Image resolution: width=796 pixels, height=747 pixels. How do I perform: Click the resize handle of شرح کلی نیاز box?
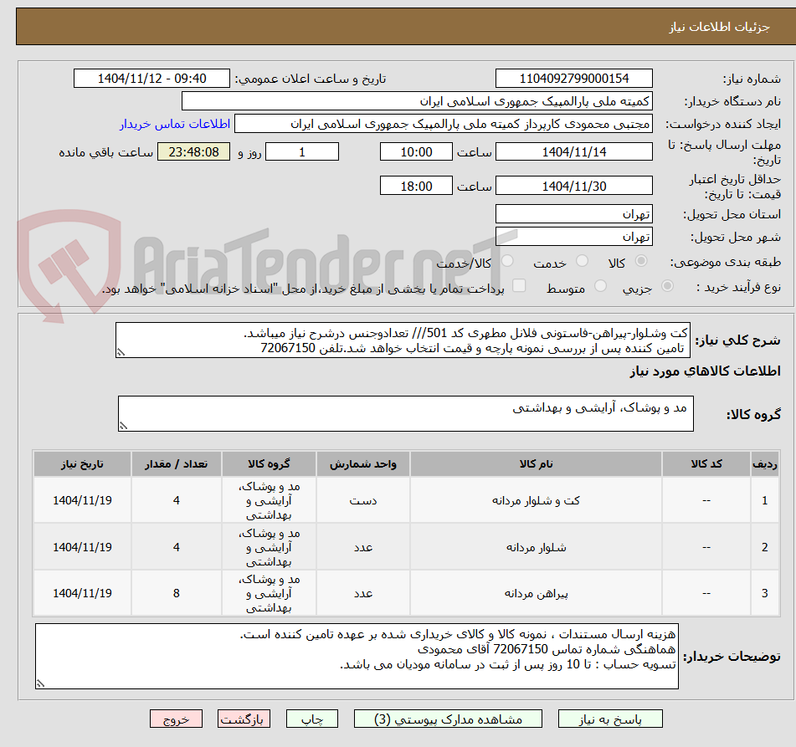(x=121, y=352)
